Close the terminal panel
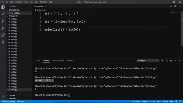Screen dimensions: 183x103 click(180, 61)
